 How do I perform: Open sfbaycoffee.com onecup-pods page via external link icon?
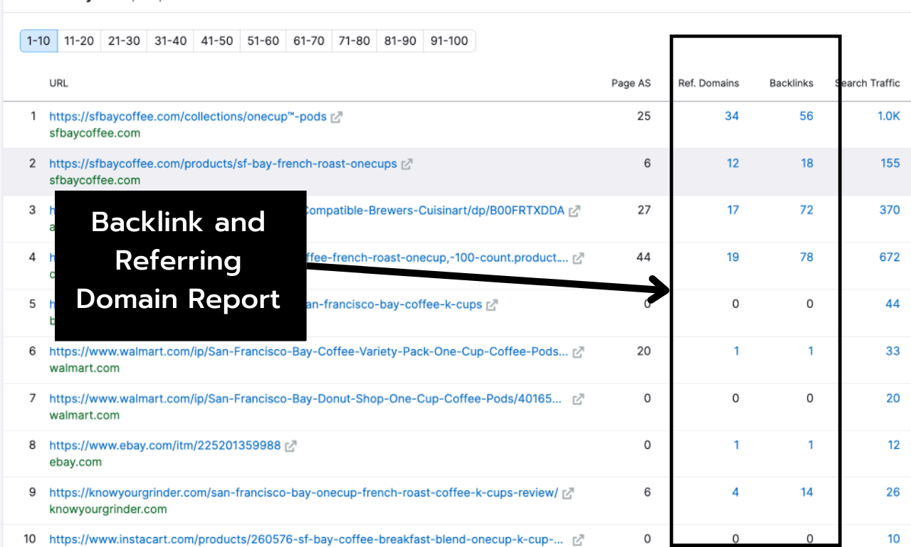click(x=337, y=116)
